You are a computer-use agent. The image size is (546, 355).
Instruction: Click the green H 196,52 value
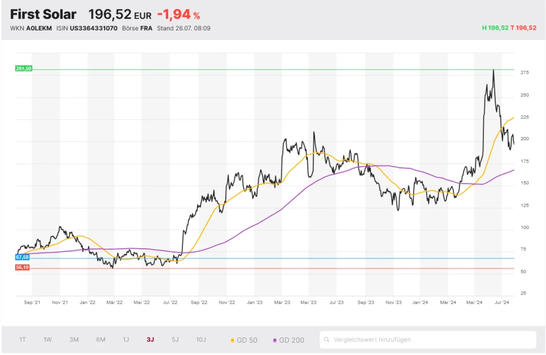tap(495, 28)
